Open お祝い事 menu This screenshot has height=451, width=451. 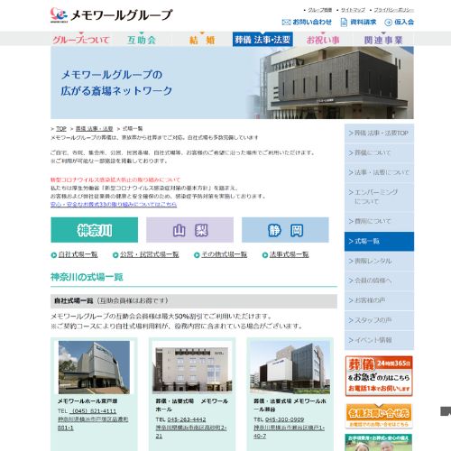(x=323, y=40)
